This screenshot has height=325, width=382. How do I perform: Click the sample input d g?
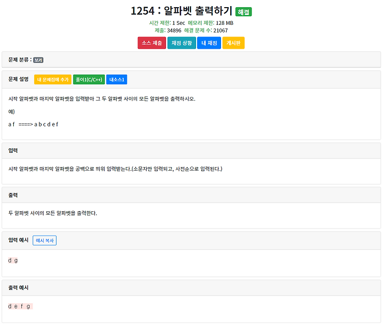click(x=13, y=261)
